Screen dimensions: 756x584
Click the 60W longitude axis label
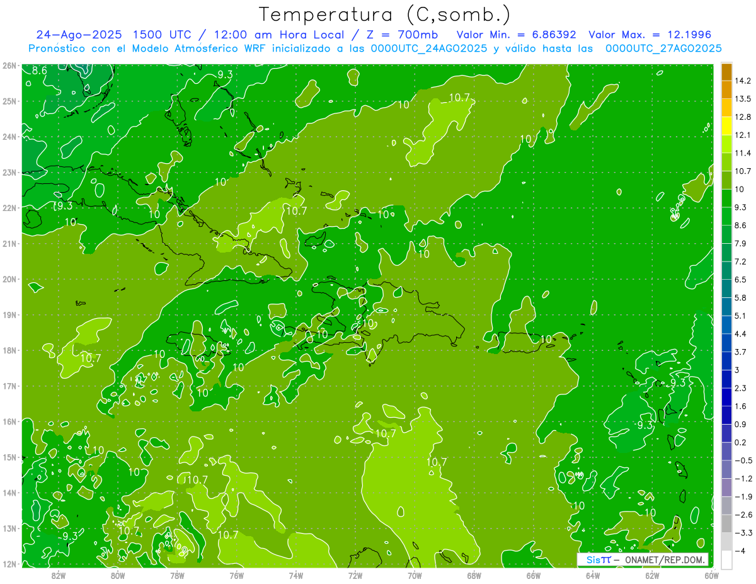click(711, 575)
